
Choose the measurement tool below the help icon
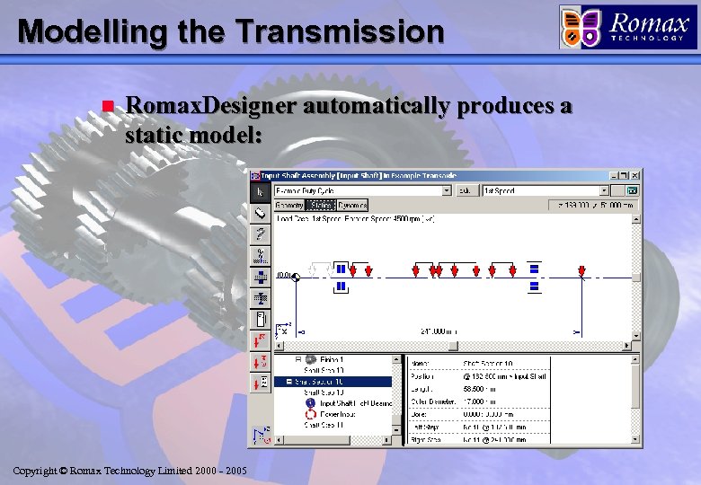(261, 256)
